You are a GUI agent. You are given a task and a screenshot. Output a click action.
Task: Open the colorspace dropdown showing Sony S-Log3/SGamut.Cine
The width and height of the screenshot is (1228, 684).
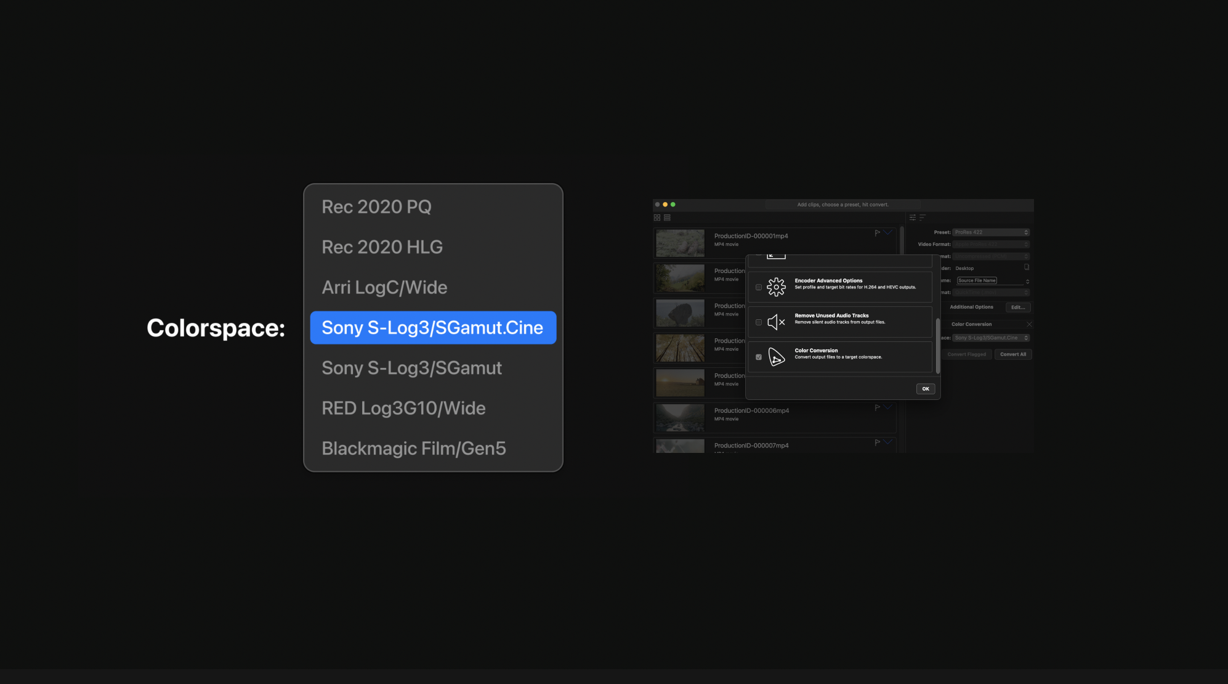[x=990, y=338]
